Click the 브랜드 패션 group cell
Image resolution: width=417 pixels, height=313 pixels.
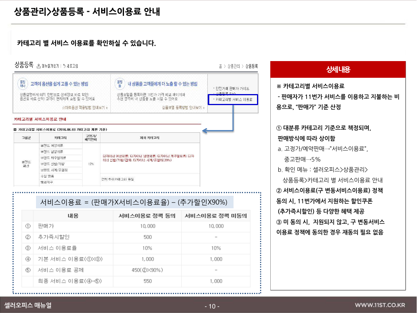click(26, 164)
